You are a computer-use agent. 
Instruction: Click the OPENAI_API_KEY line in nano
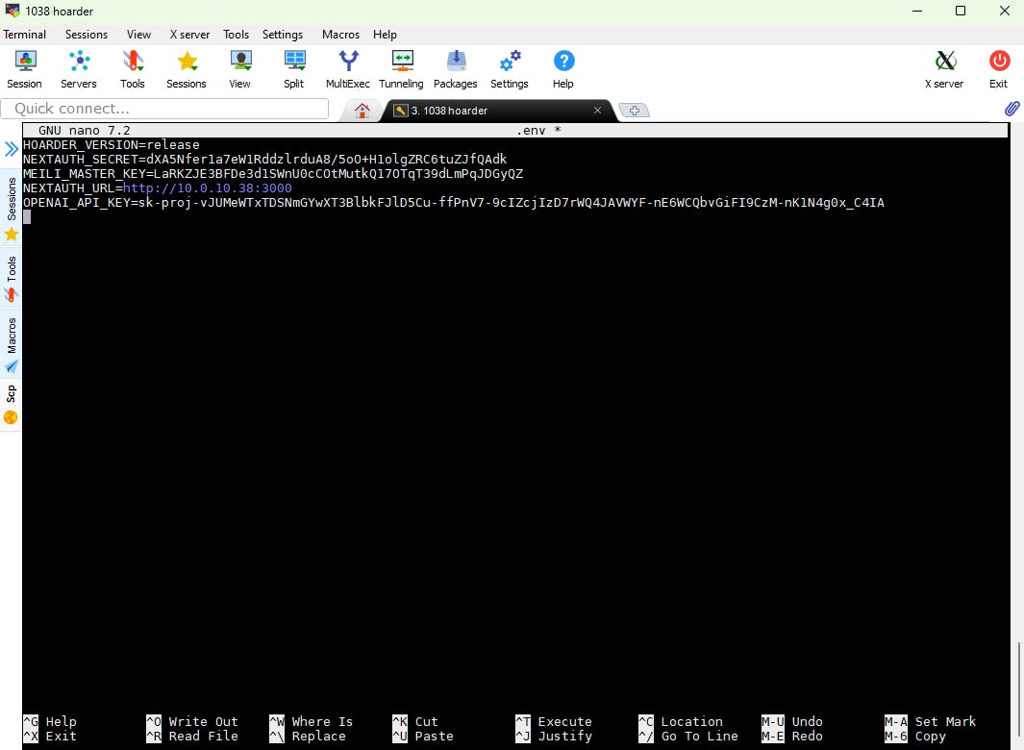[453, 203]
